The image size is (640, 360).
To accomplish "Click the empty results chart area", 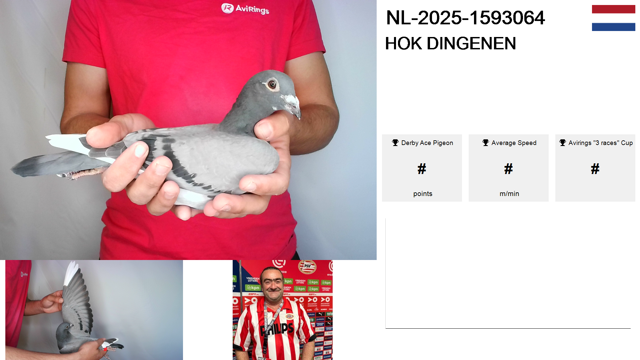I will [x=508, y=273].
